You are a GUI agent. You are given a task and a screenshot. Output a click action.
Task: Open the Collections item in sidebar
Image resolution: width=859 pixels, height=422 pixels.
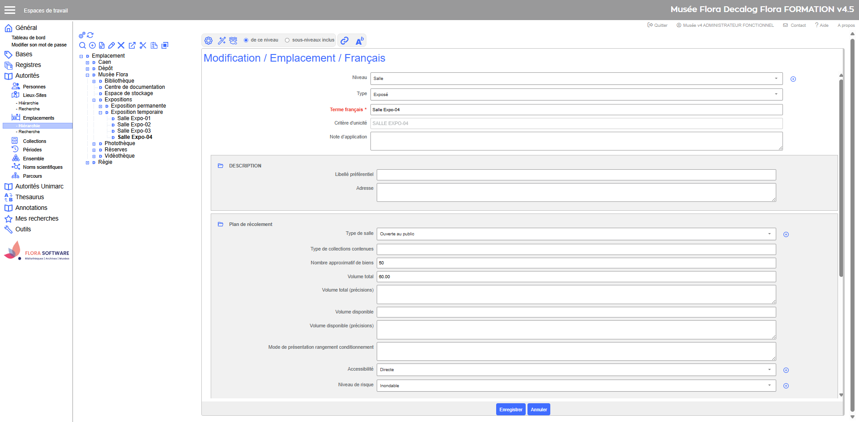[x=34, y=141]
